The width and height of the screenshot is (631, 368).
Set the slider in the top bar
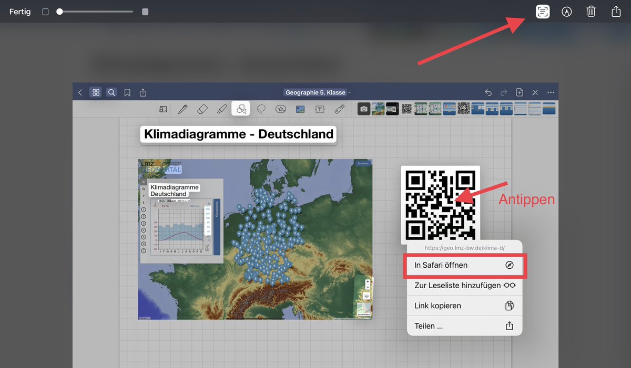(95, 12)
